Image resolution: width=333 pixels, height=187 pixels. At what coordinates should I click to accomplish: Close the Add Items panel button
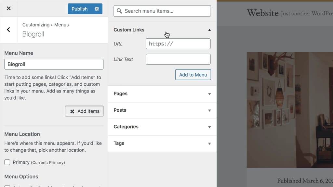(x=84, y=111)
